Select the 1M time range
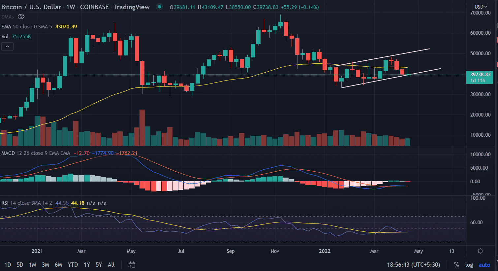This screenshot has height=271, width=498. pos(33,264)
